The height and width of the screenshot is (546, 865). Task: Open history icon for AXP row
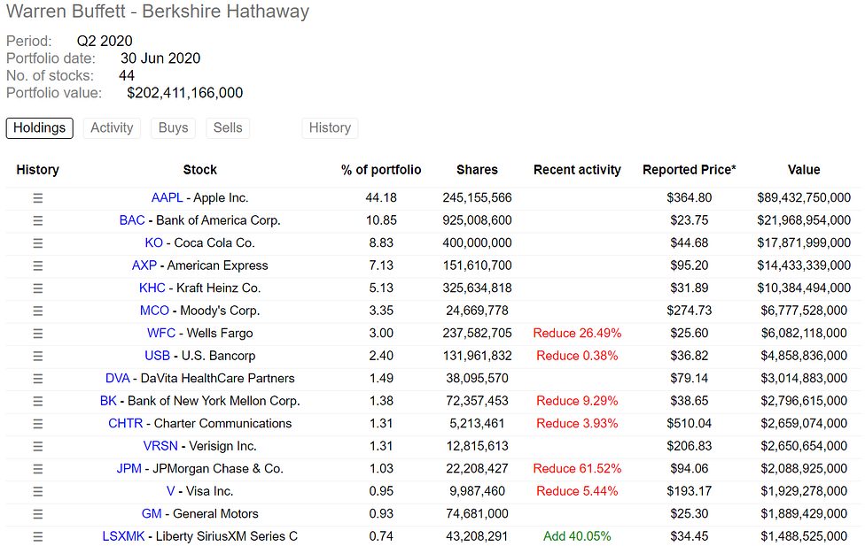point(37,265)
